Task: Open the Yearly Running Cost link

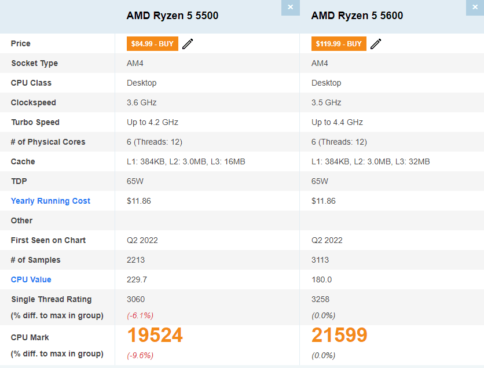Action: click(50, 201)
